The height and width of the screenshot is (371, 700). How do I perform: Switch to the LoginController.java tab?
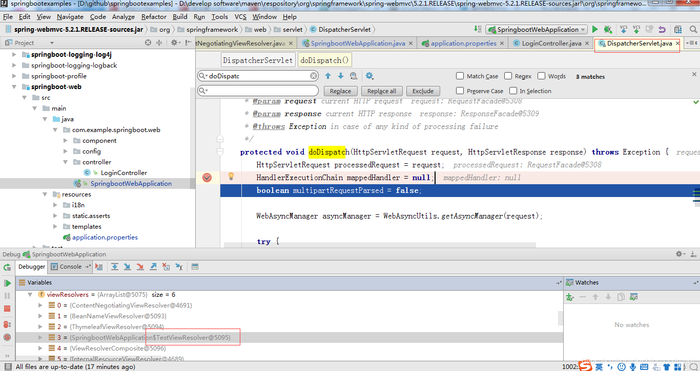click(x=551, y=43)
